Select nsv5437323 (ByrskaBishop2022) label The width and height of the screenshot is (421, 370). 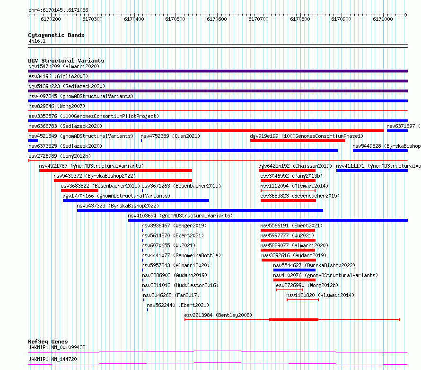[118, 206]
